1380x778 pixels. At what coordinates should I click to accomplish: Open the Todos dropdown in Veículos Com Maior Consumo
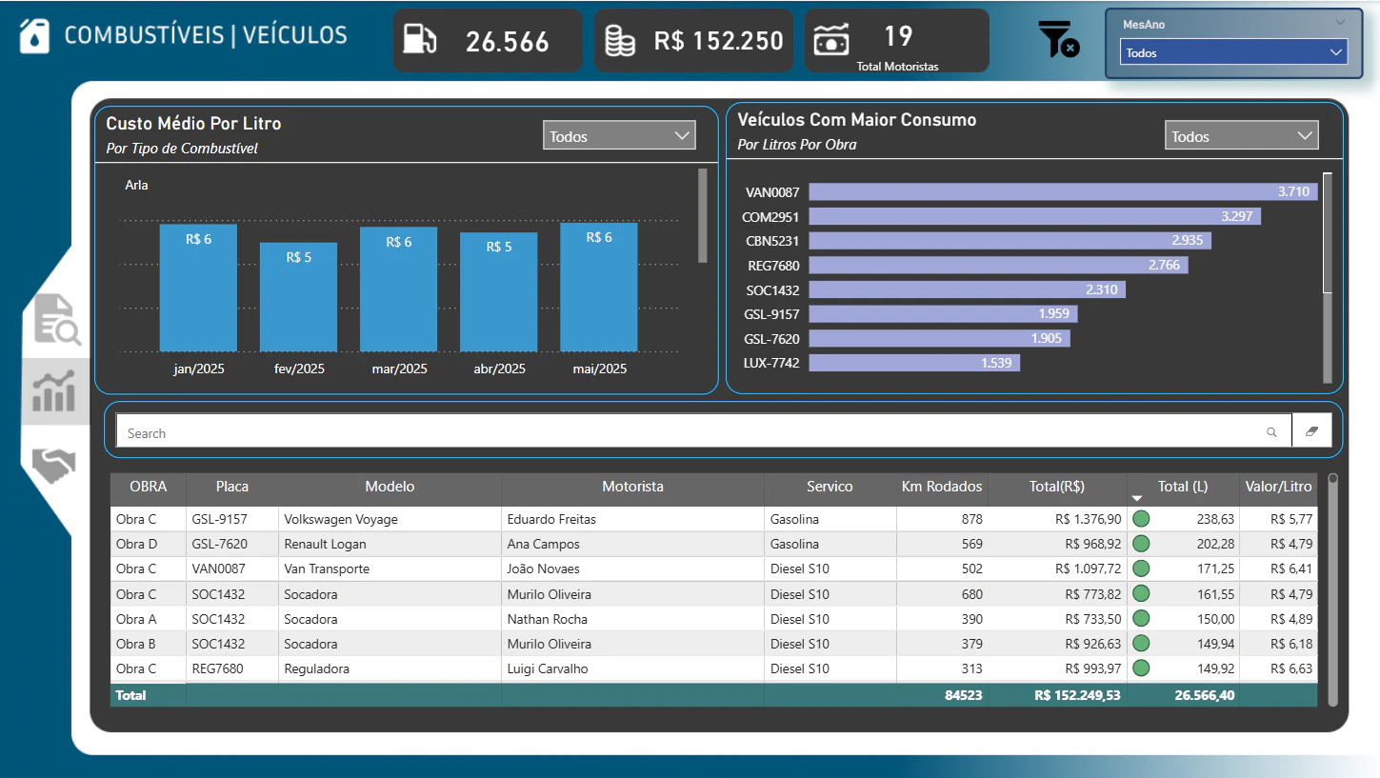(x=1241, y=136)
